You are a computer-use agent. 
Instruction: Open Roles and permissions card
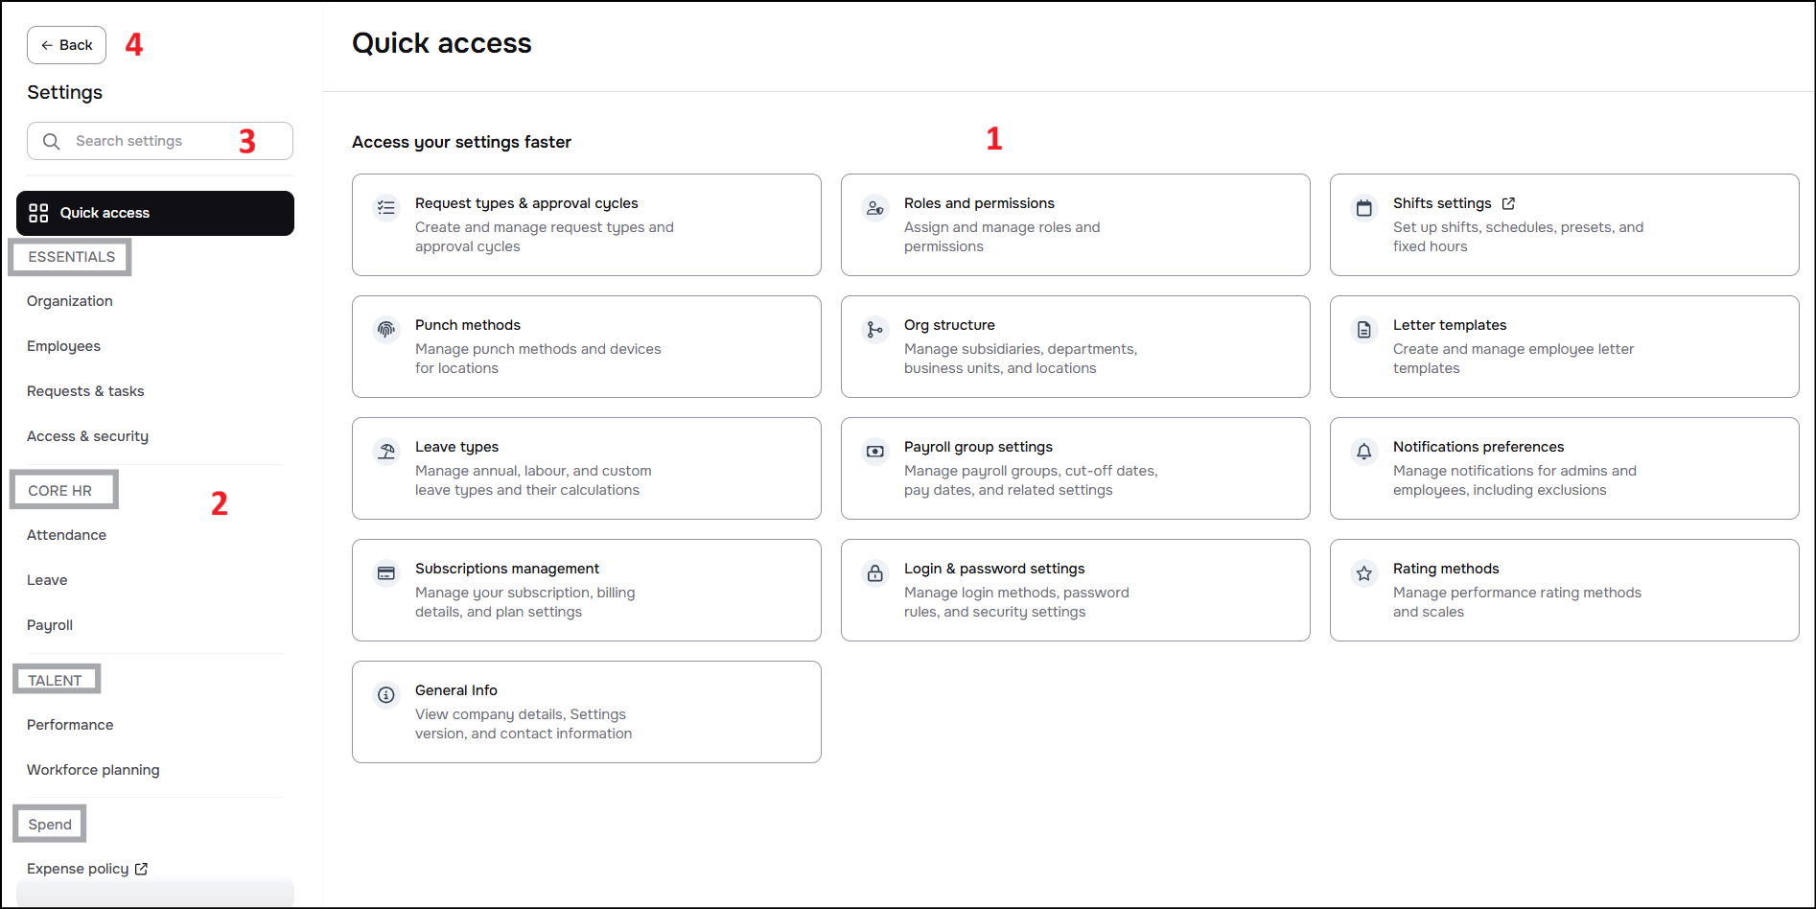click(x=1074, y=224)
